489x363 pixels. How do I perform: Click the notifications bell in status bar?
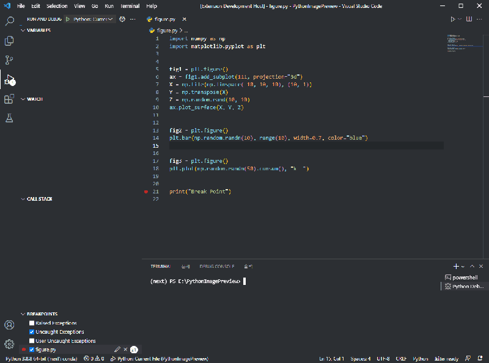pyautogui.click(x=480, y=359)
